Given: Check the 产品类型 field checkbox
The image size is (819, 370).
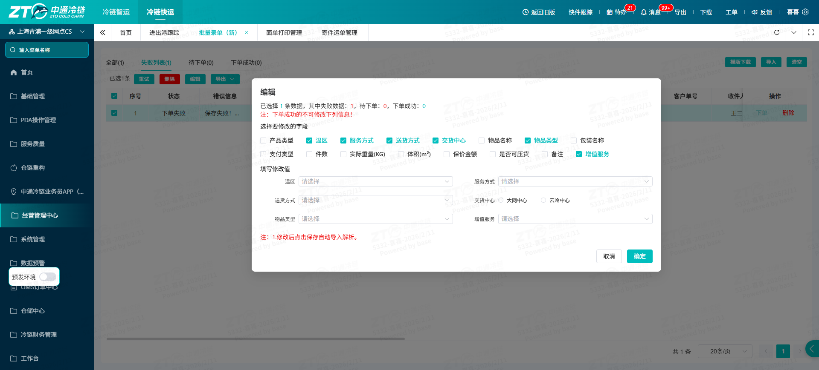Looking at the screenshot, I should point(263,141).
